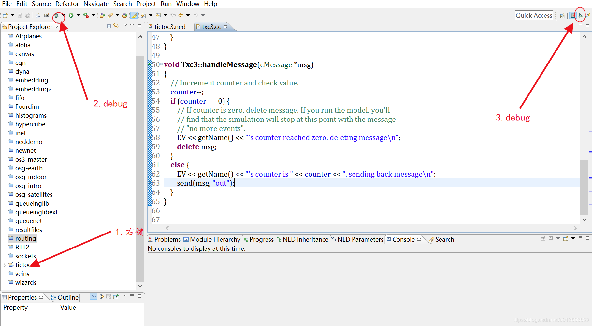Switch to the tictoc3.ned editor tab
Screen dimensions: 592x326
click(170, 27)
